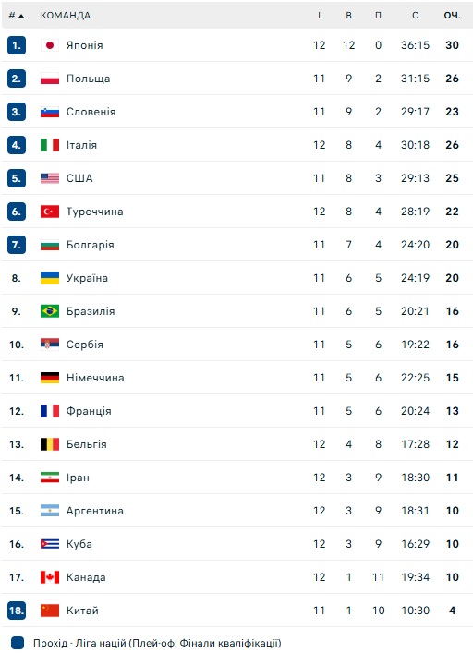Click the Ukraine flag icon
473x653 pixels.
50,278
